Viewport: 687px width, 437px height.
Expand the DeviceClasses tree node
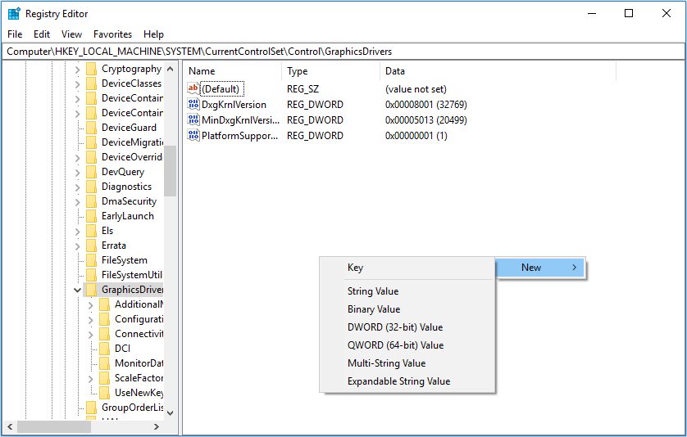[x=78, y=84]
